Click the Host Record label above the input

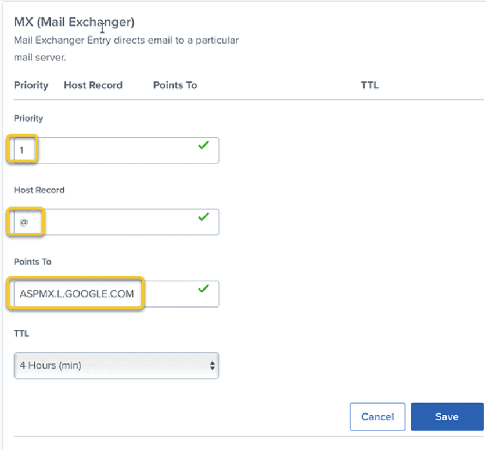[x=39, y=190]
